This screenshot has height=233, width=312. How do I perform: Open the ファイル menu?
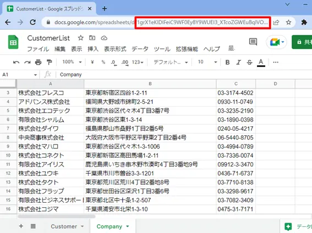[38, 49]
